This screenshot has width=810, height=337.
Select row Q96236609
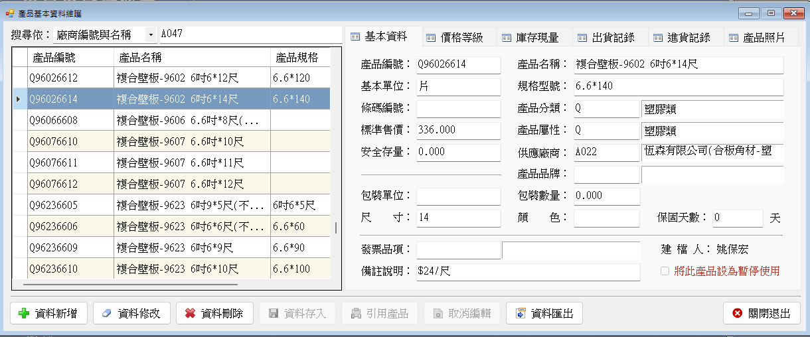coord(171,247)
